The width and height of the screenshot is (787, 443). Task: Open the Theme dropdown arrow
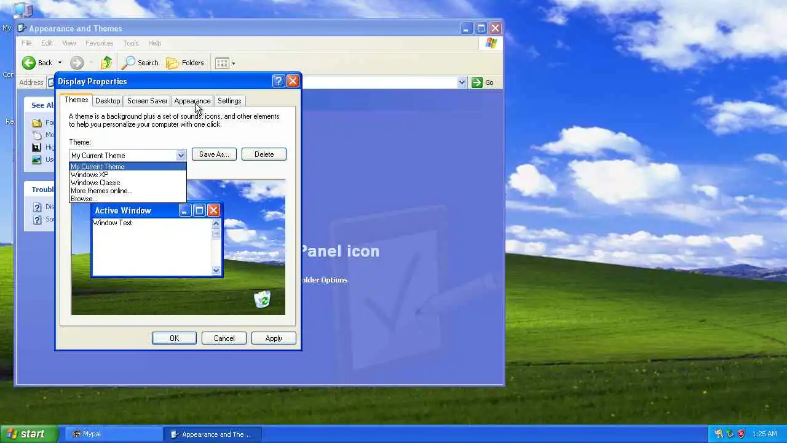click(x=181, y=155)
